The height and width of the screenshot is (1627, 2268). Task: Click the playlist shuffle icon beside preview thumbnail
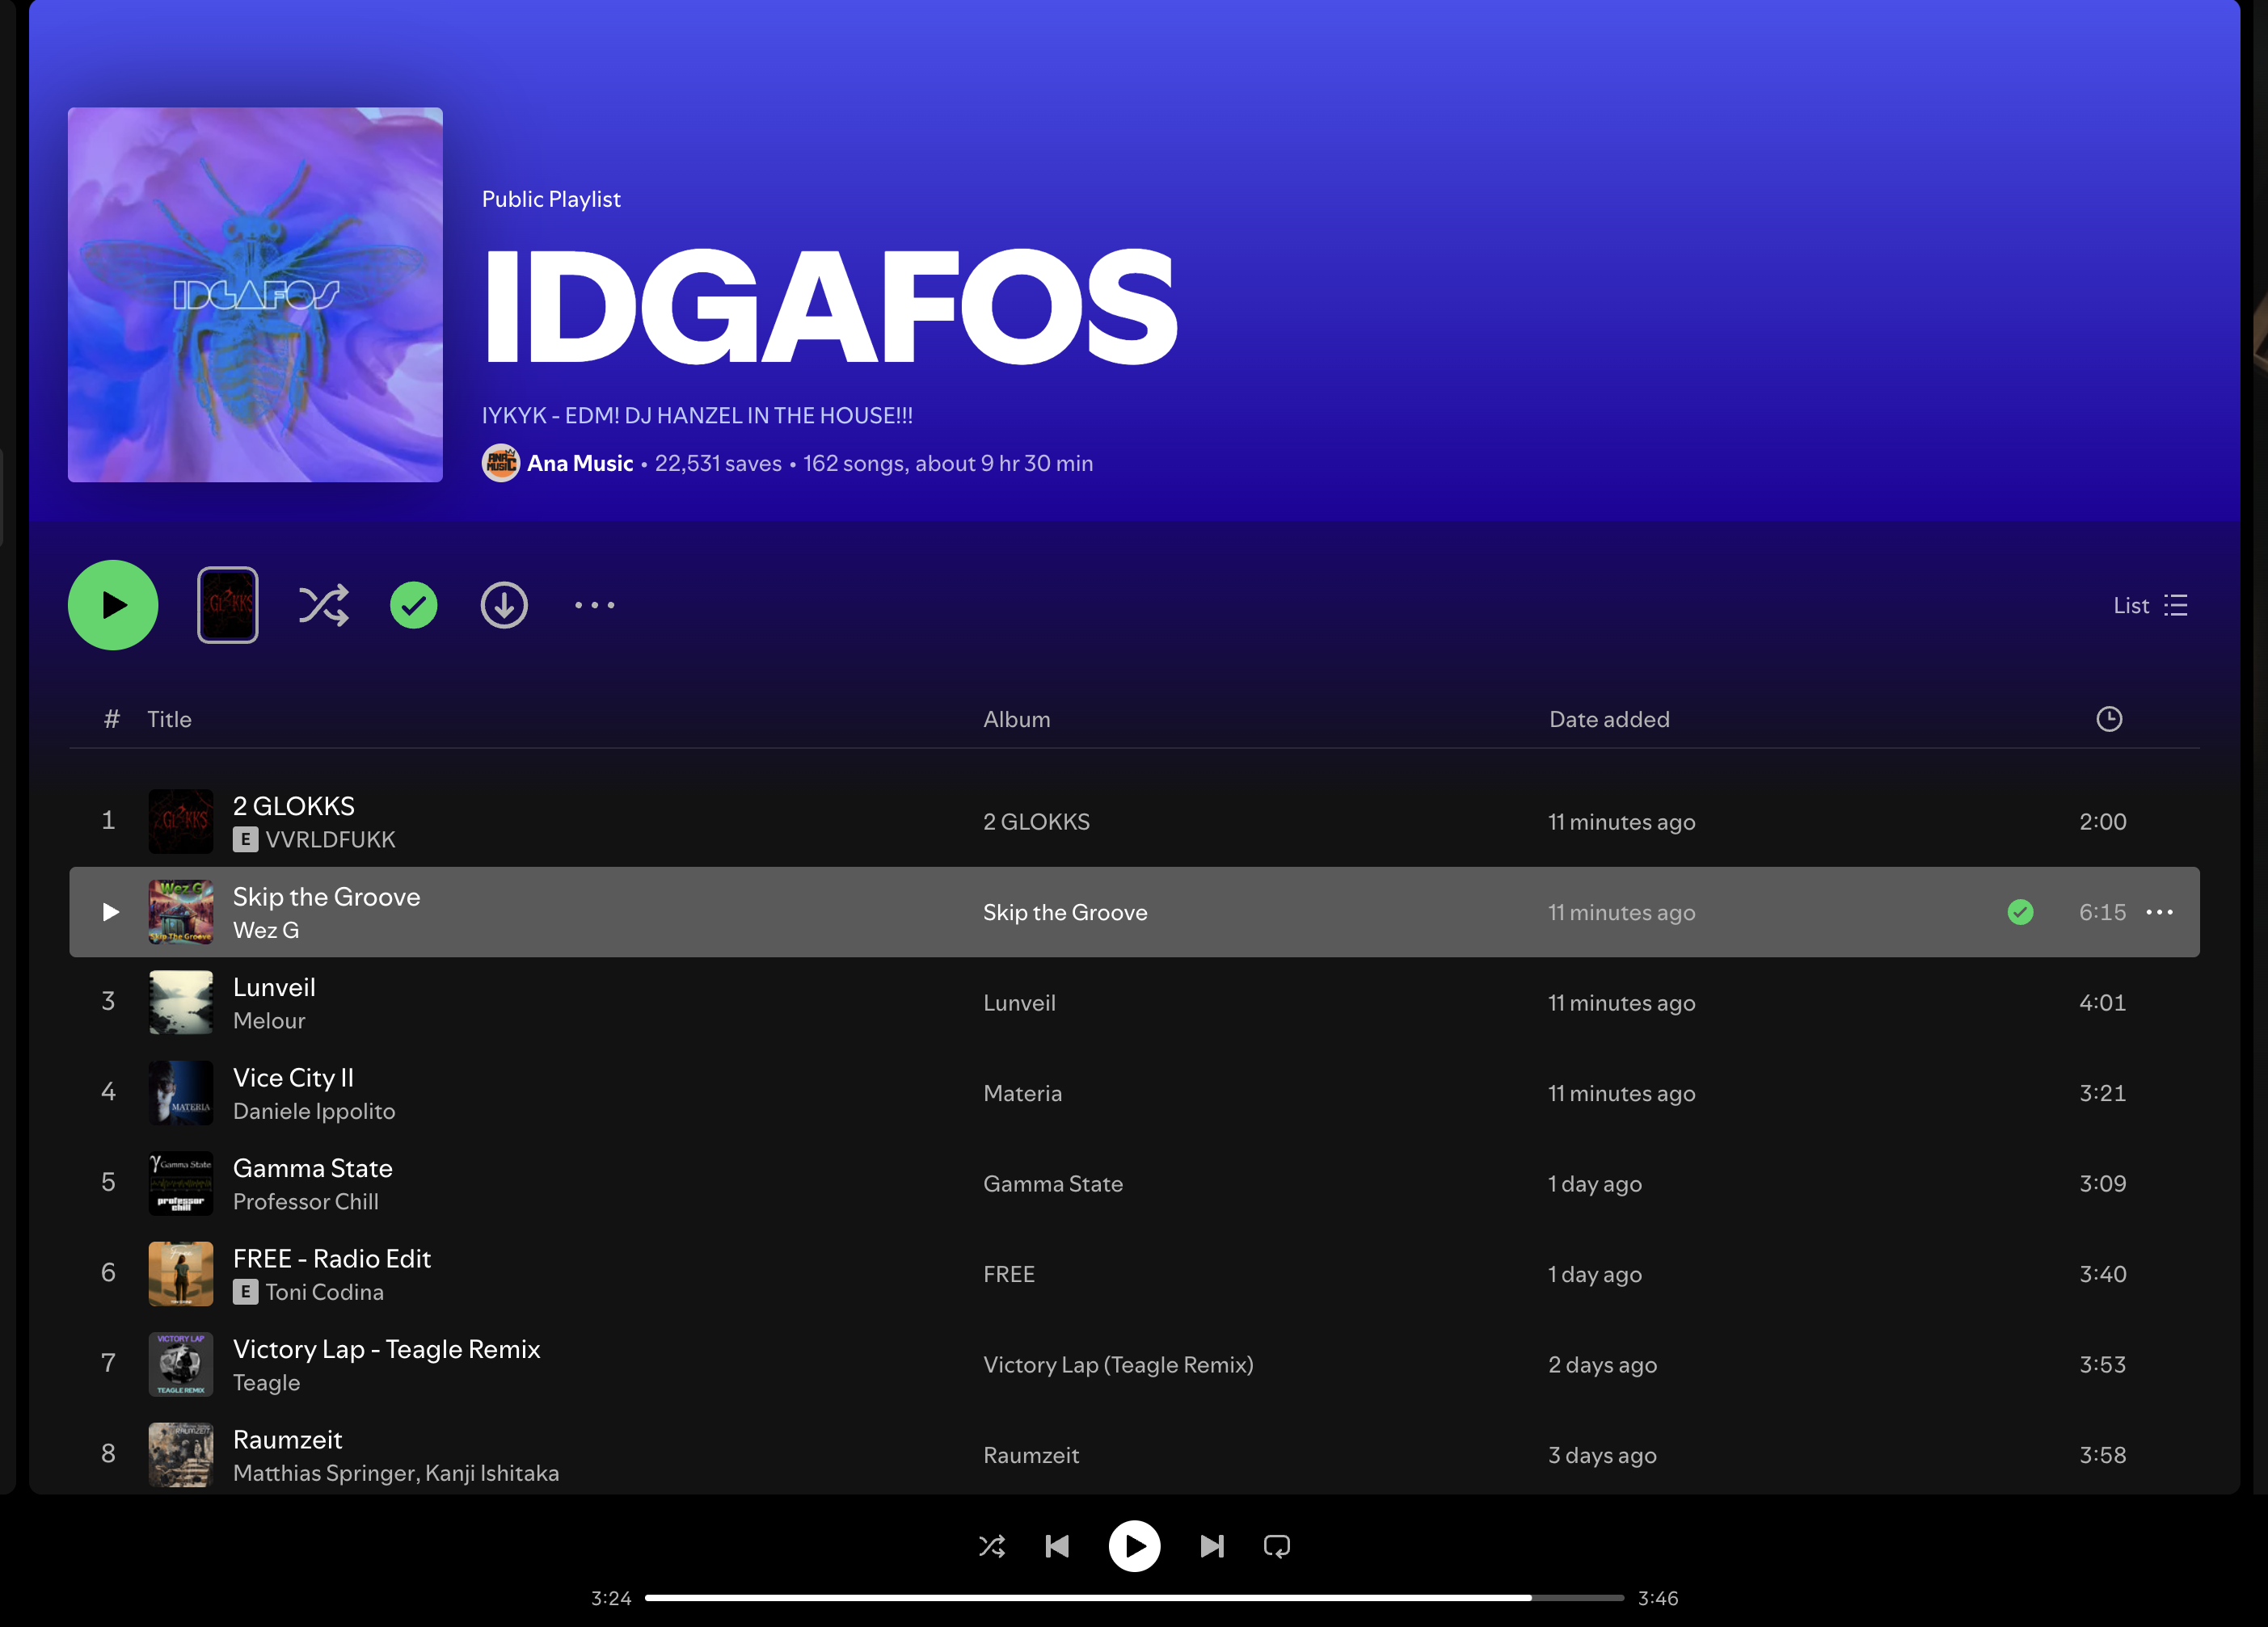pos(323,606)
